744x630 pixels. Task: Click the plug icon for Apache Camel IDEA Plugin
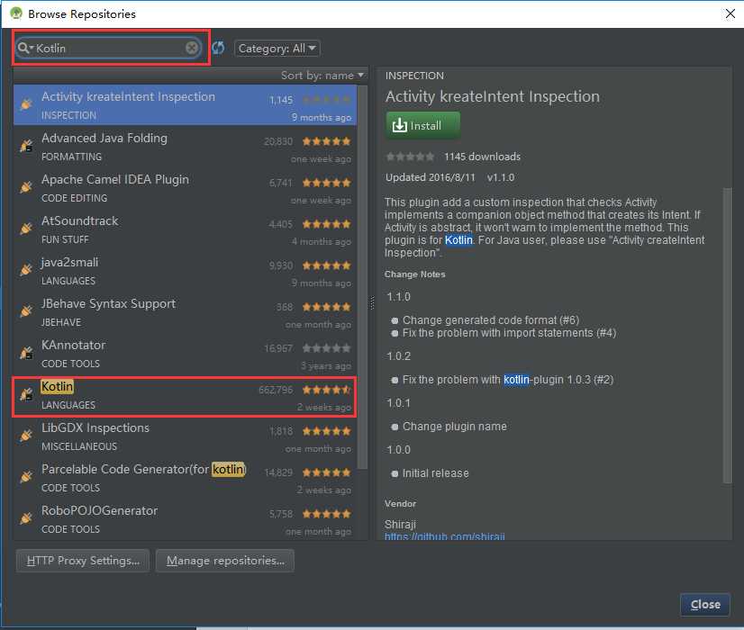click(x=26, y=187)
